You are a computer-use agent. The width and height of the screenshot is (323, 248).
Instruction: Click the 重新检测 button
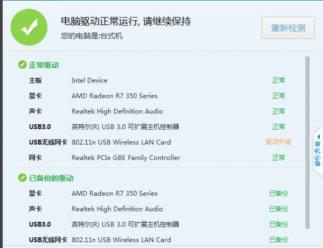pyautogui.click(x=288, y=28)
